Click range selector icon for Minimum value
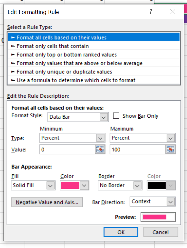 100,149
